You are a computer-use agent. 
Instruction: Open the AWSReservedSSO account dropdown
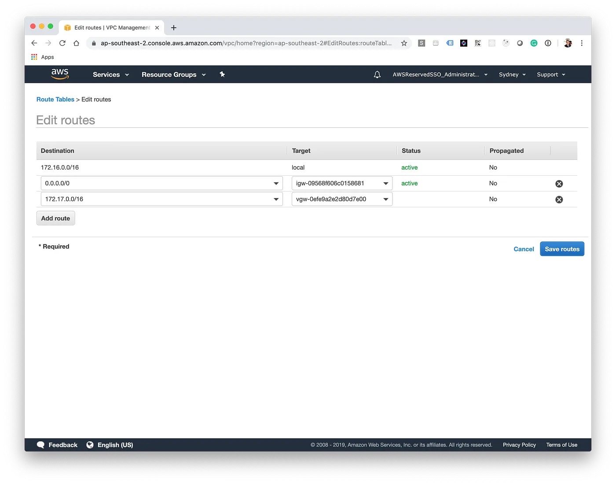tap(440, 75)
